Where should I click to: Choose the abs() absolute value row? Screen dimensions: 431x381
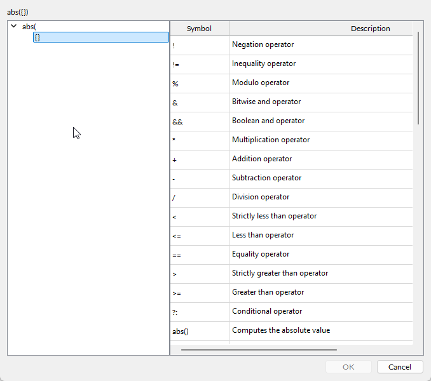click(280, 331)
